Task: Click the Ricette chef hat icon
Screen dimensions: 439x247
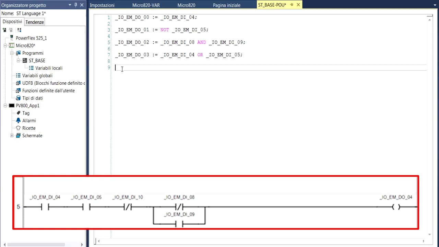Action: (x=19, y=128)
